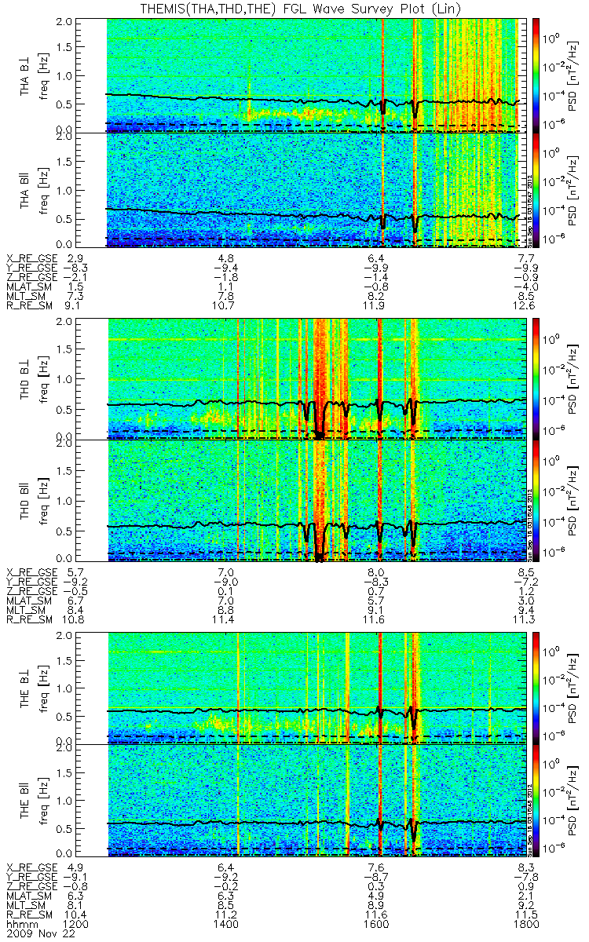The image size is (589, 942).
Task: Click the MLT_SM value '8.9'
Action: click(x=376, y=905)
